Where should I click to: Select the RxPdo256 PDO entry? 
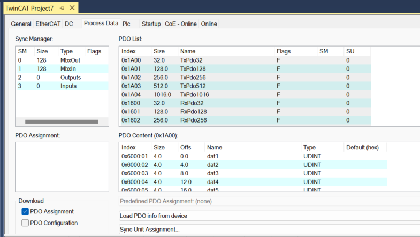coord(246,120)
